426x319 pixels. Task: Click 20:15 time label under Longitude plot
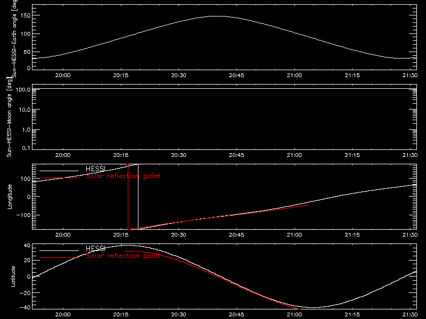[121, 234]
